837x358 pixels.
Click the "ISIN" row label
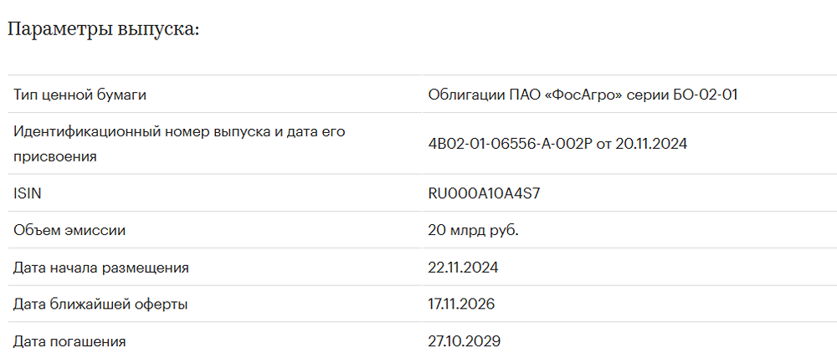[28, 193]
